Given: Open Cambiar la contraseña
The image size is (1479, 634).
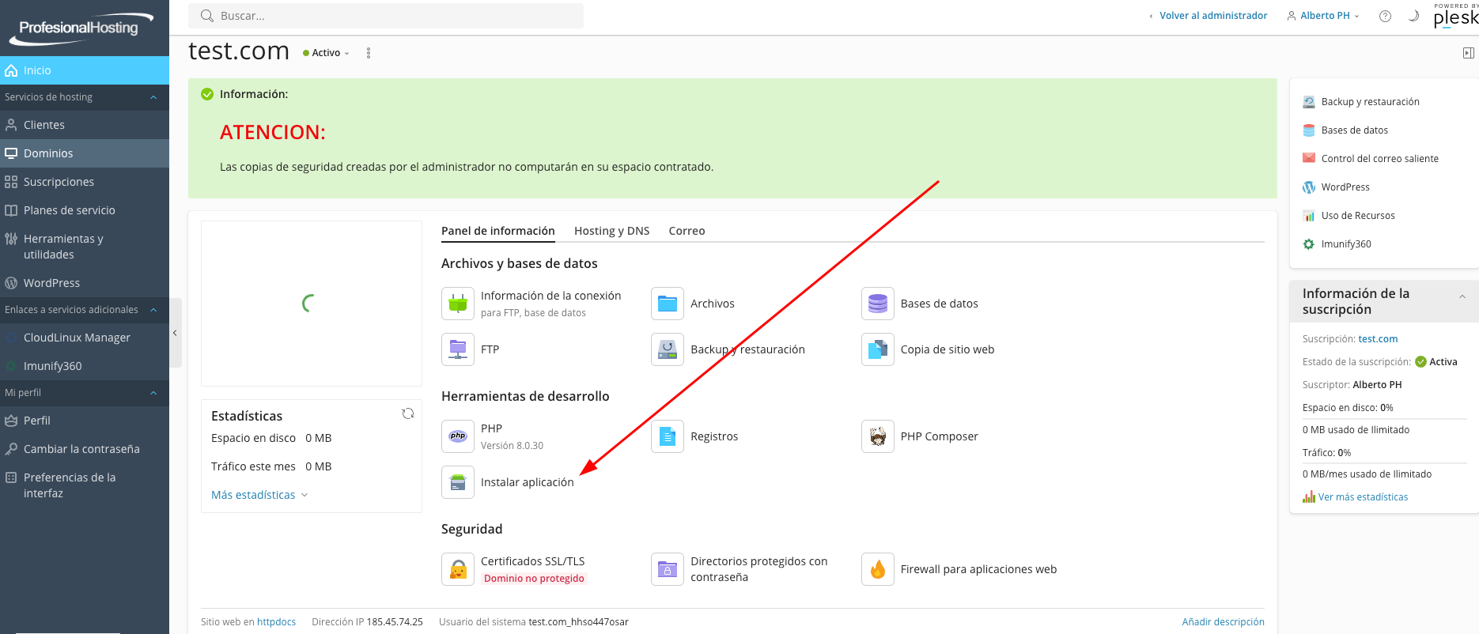Looking at the screenshot, I should tap(85, 449).
